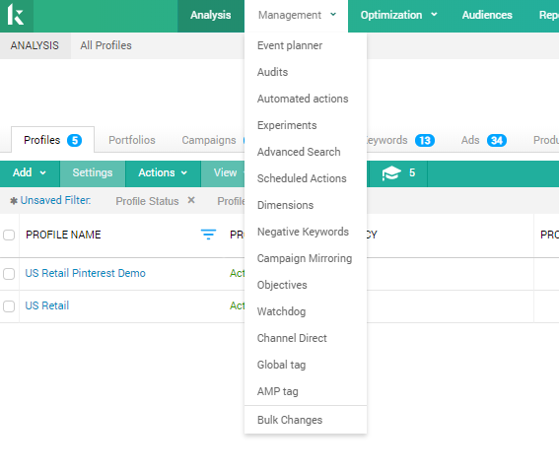Switch to the Analysis top navigation tab
Screen dimensions: 559x472
[x=211, y=15]
